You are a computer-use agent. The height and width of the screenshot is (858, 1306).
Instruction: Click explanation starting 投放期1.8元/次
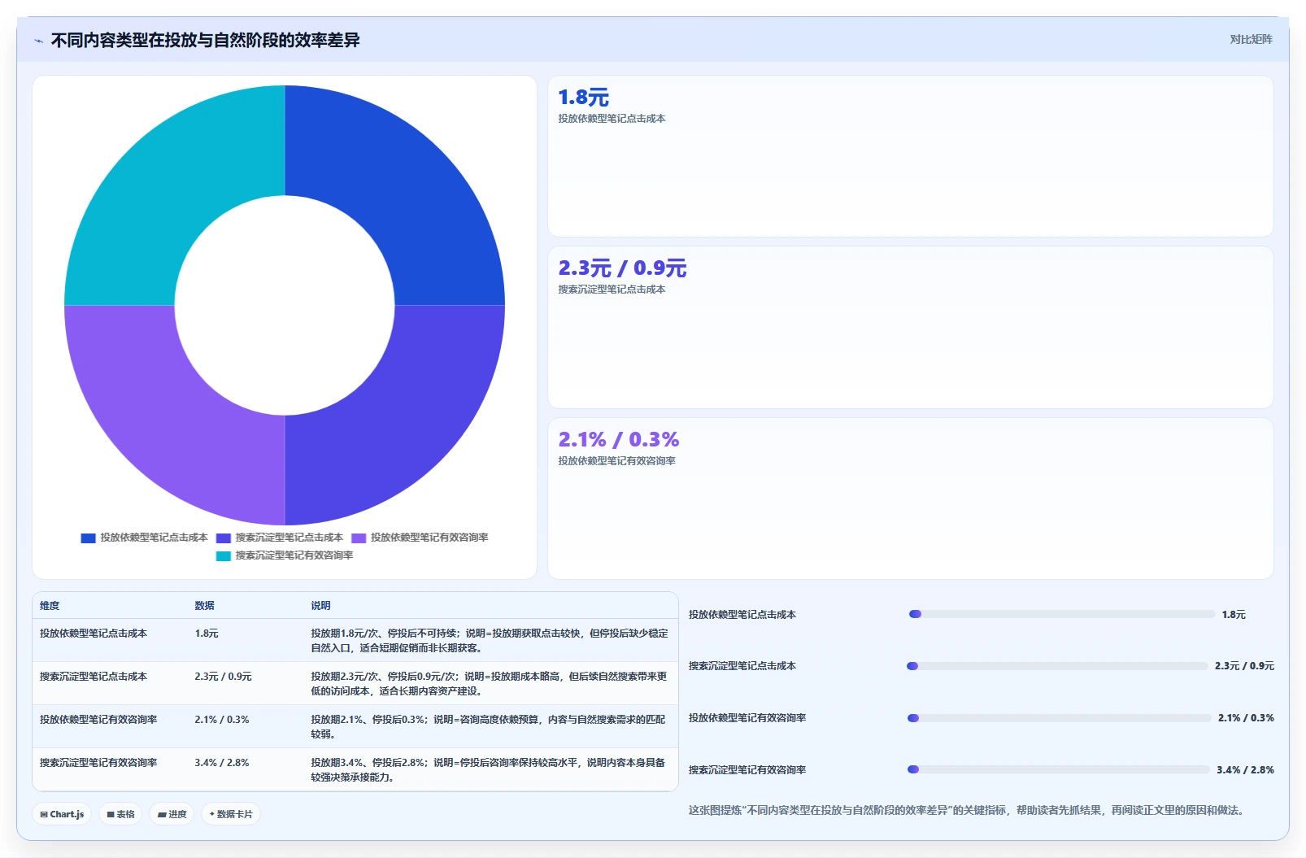coord(490,641)
